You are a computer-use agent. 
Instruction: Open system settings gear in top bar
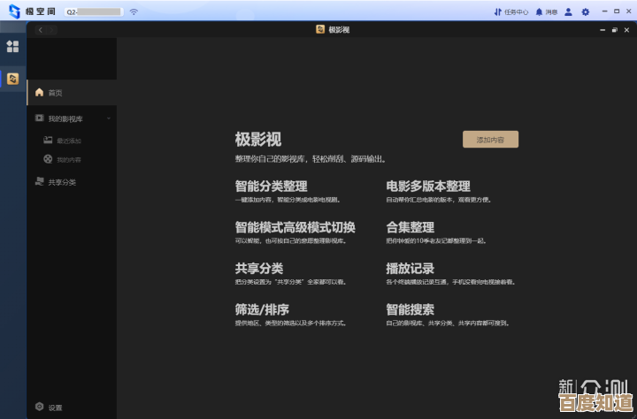[x=585, y=12]
